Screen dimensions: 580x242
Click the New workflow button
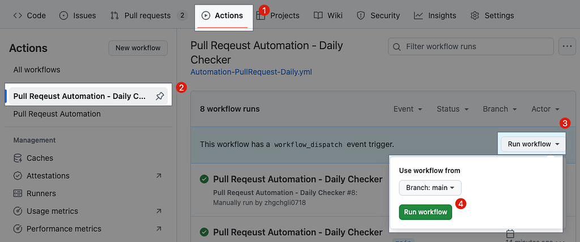tap(138, 48)
